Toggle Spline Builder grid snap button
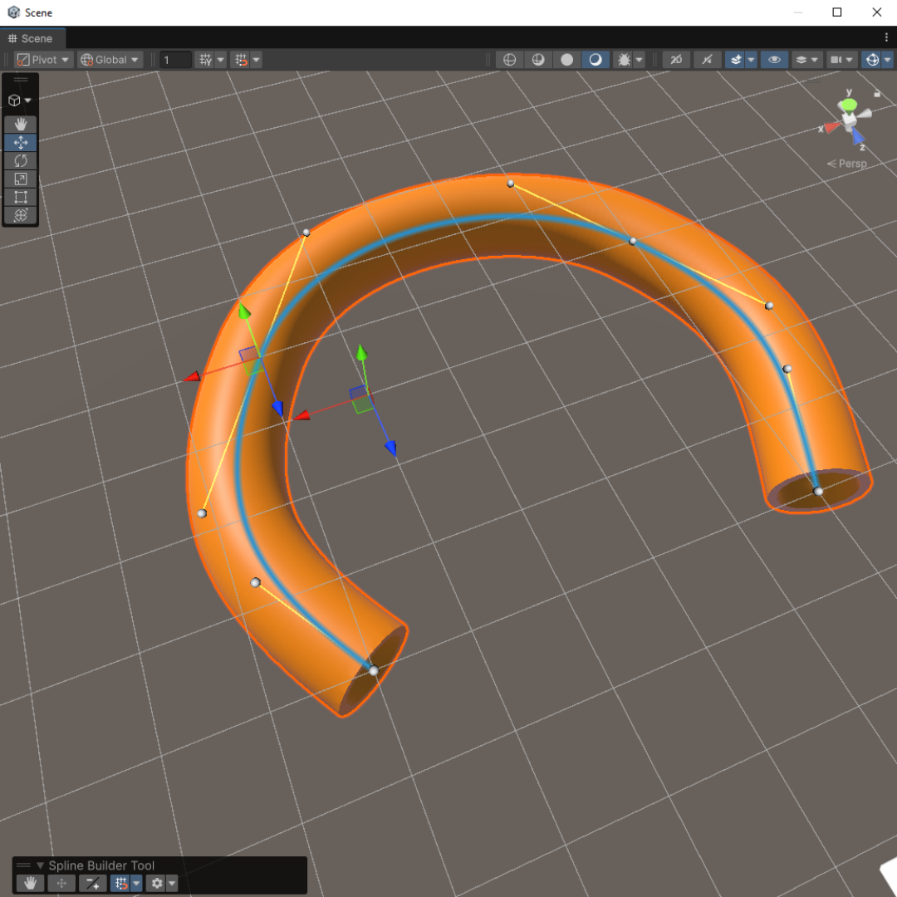 [120, 883]
